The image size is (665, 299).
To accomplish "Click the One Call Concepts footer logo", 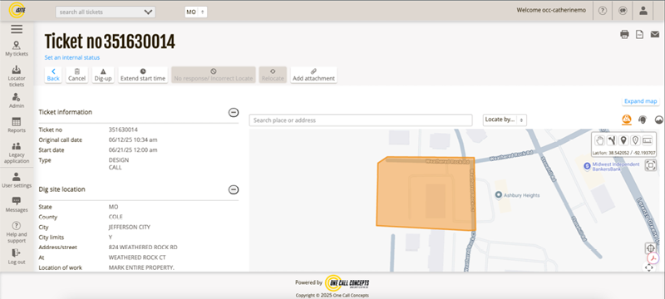I will 347,282.
